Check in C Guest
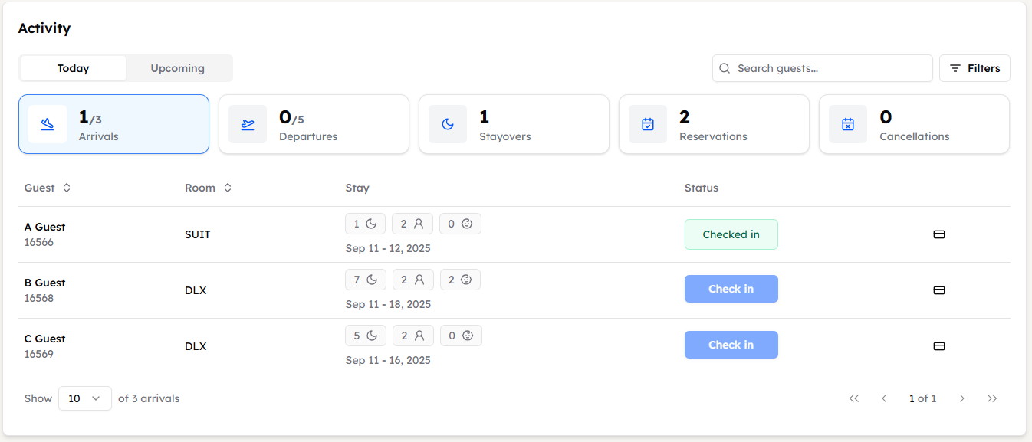Viewport: 1032px width, 442px height. 731,345
